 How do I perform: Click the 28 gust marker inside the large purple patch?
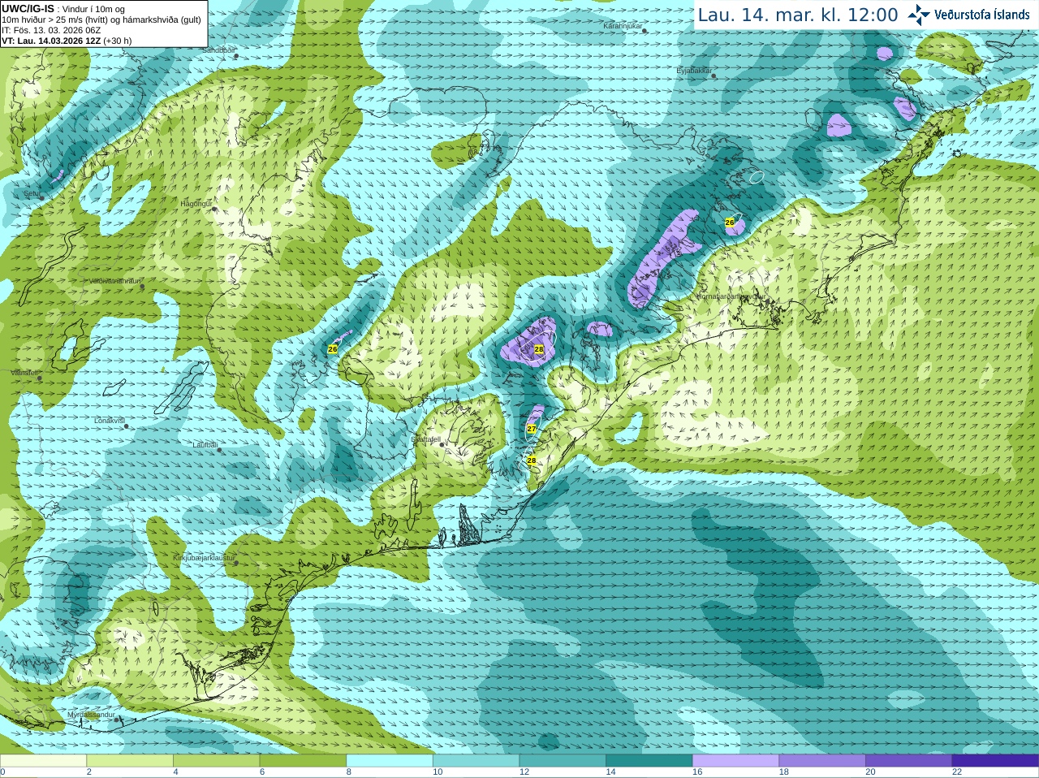539,349
